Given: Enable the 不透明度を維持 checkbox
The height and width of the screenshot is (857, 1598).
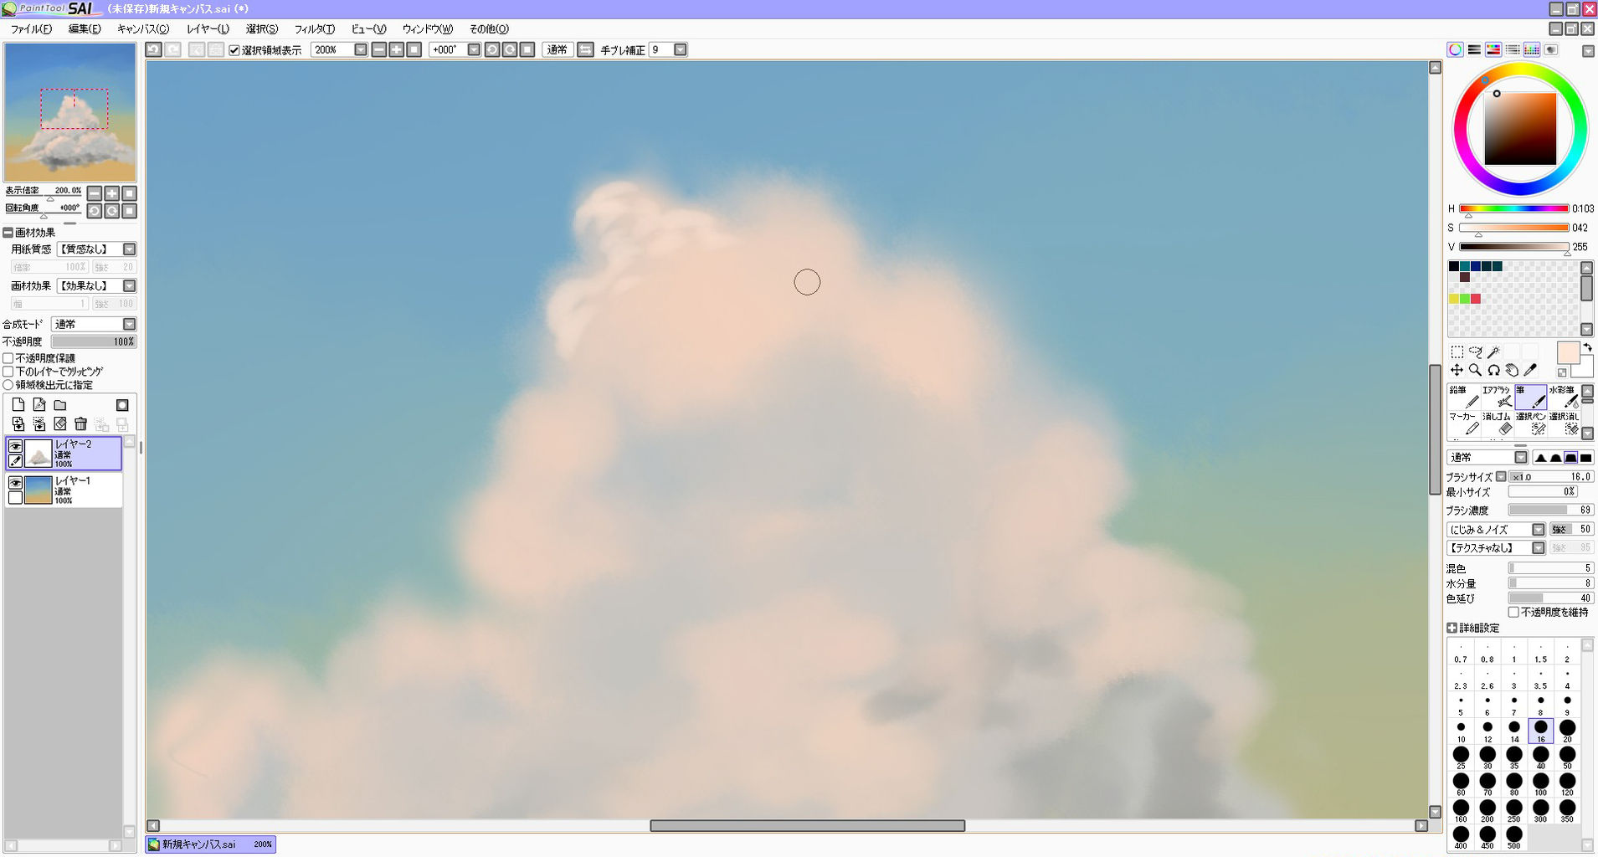Looking at the screenshot, I should (1513, 613).
